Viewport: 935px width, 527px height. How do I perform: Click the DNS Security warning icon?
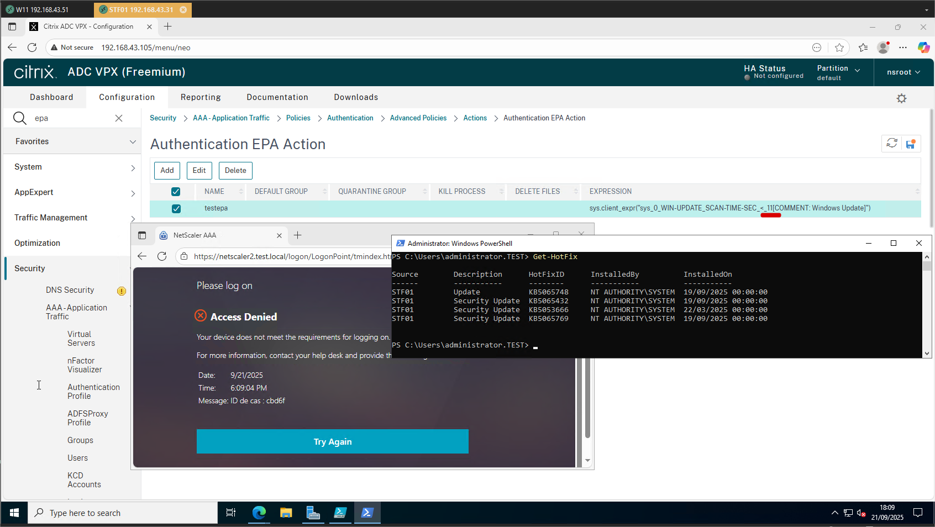[122, 291]
